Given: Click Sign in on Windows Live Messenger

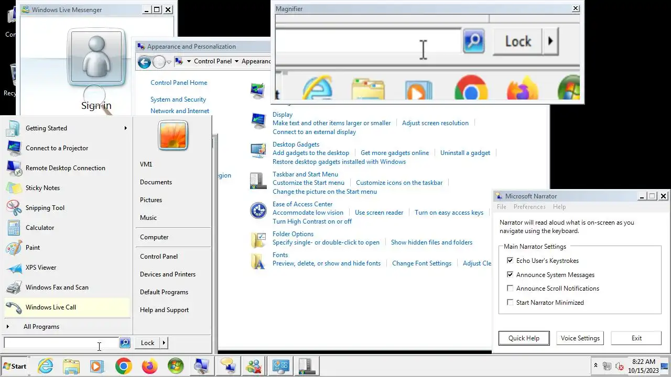Looking at the screenshot, I should (x=96, y=105).
